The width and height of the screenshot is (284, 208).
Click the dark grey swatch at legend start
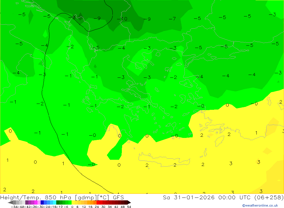14,202
